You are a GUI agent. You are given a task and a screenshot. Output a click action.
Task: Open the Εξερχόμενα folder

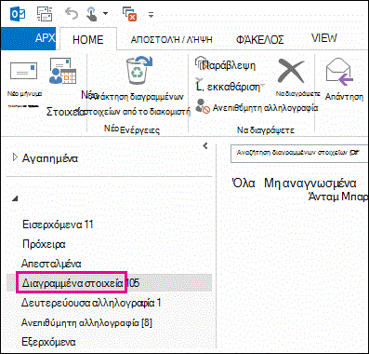pos(48,342)
